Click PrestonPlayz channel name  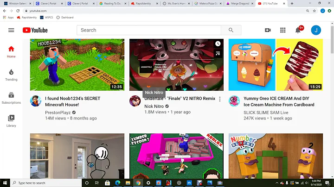[x=58, y=112]
